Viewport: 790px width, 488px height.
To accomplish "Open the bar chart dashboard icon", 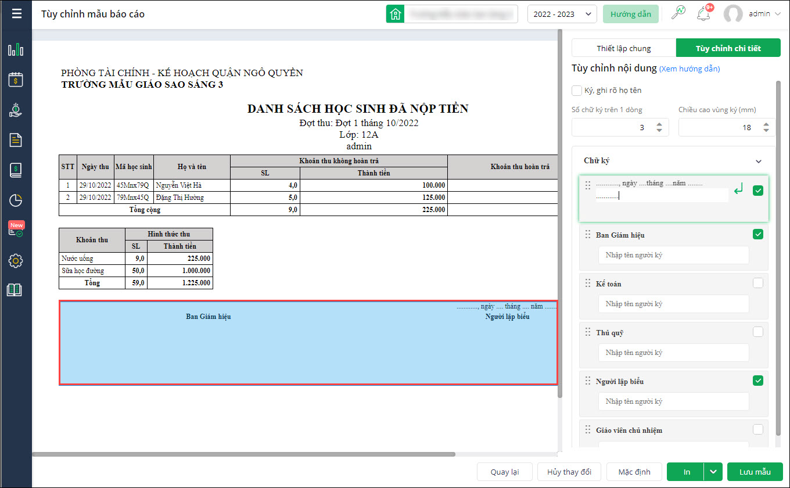I will tap(16, 49).
